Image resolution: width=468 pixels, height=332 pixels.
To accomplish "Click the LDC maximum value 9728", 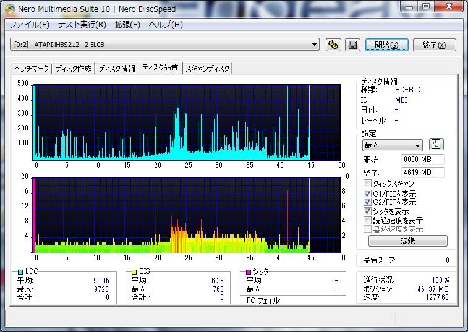I will click(x=101, y=289).
